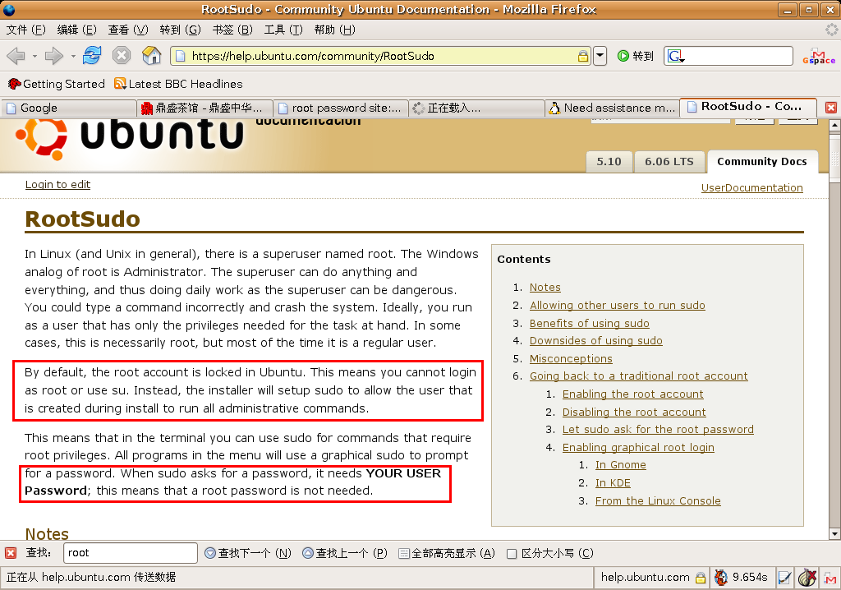
Task: Close the current tab with red X
Action: 831,108
